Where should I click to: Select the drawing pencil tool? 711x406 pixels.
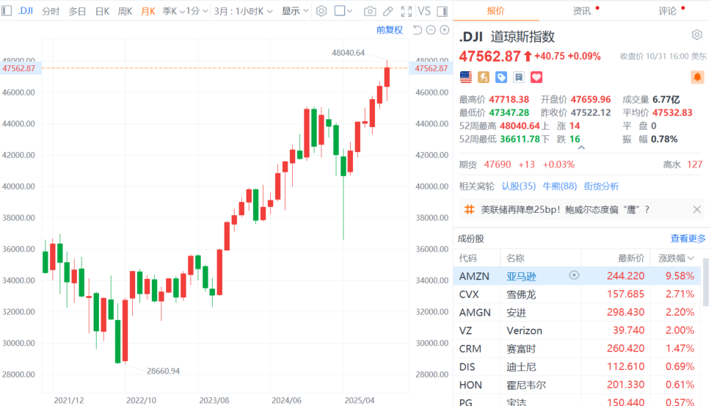[x=388, y=11]
